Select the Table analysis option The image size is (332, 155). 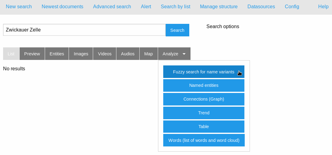click(x=204, y=127)
